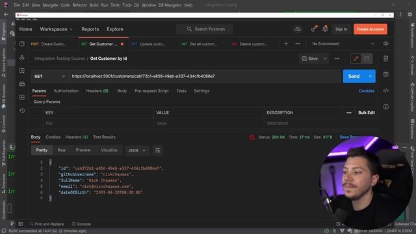Open the Collections sidebar icon

click(22, 44)
